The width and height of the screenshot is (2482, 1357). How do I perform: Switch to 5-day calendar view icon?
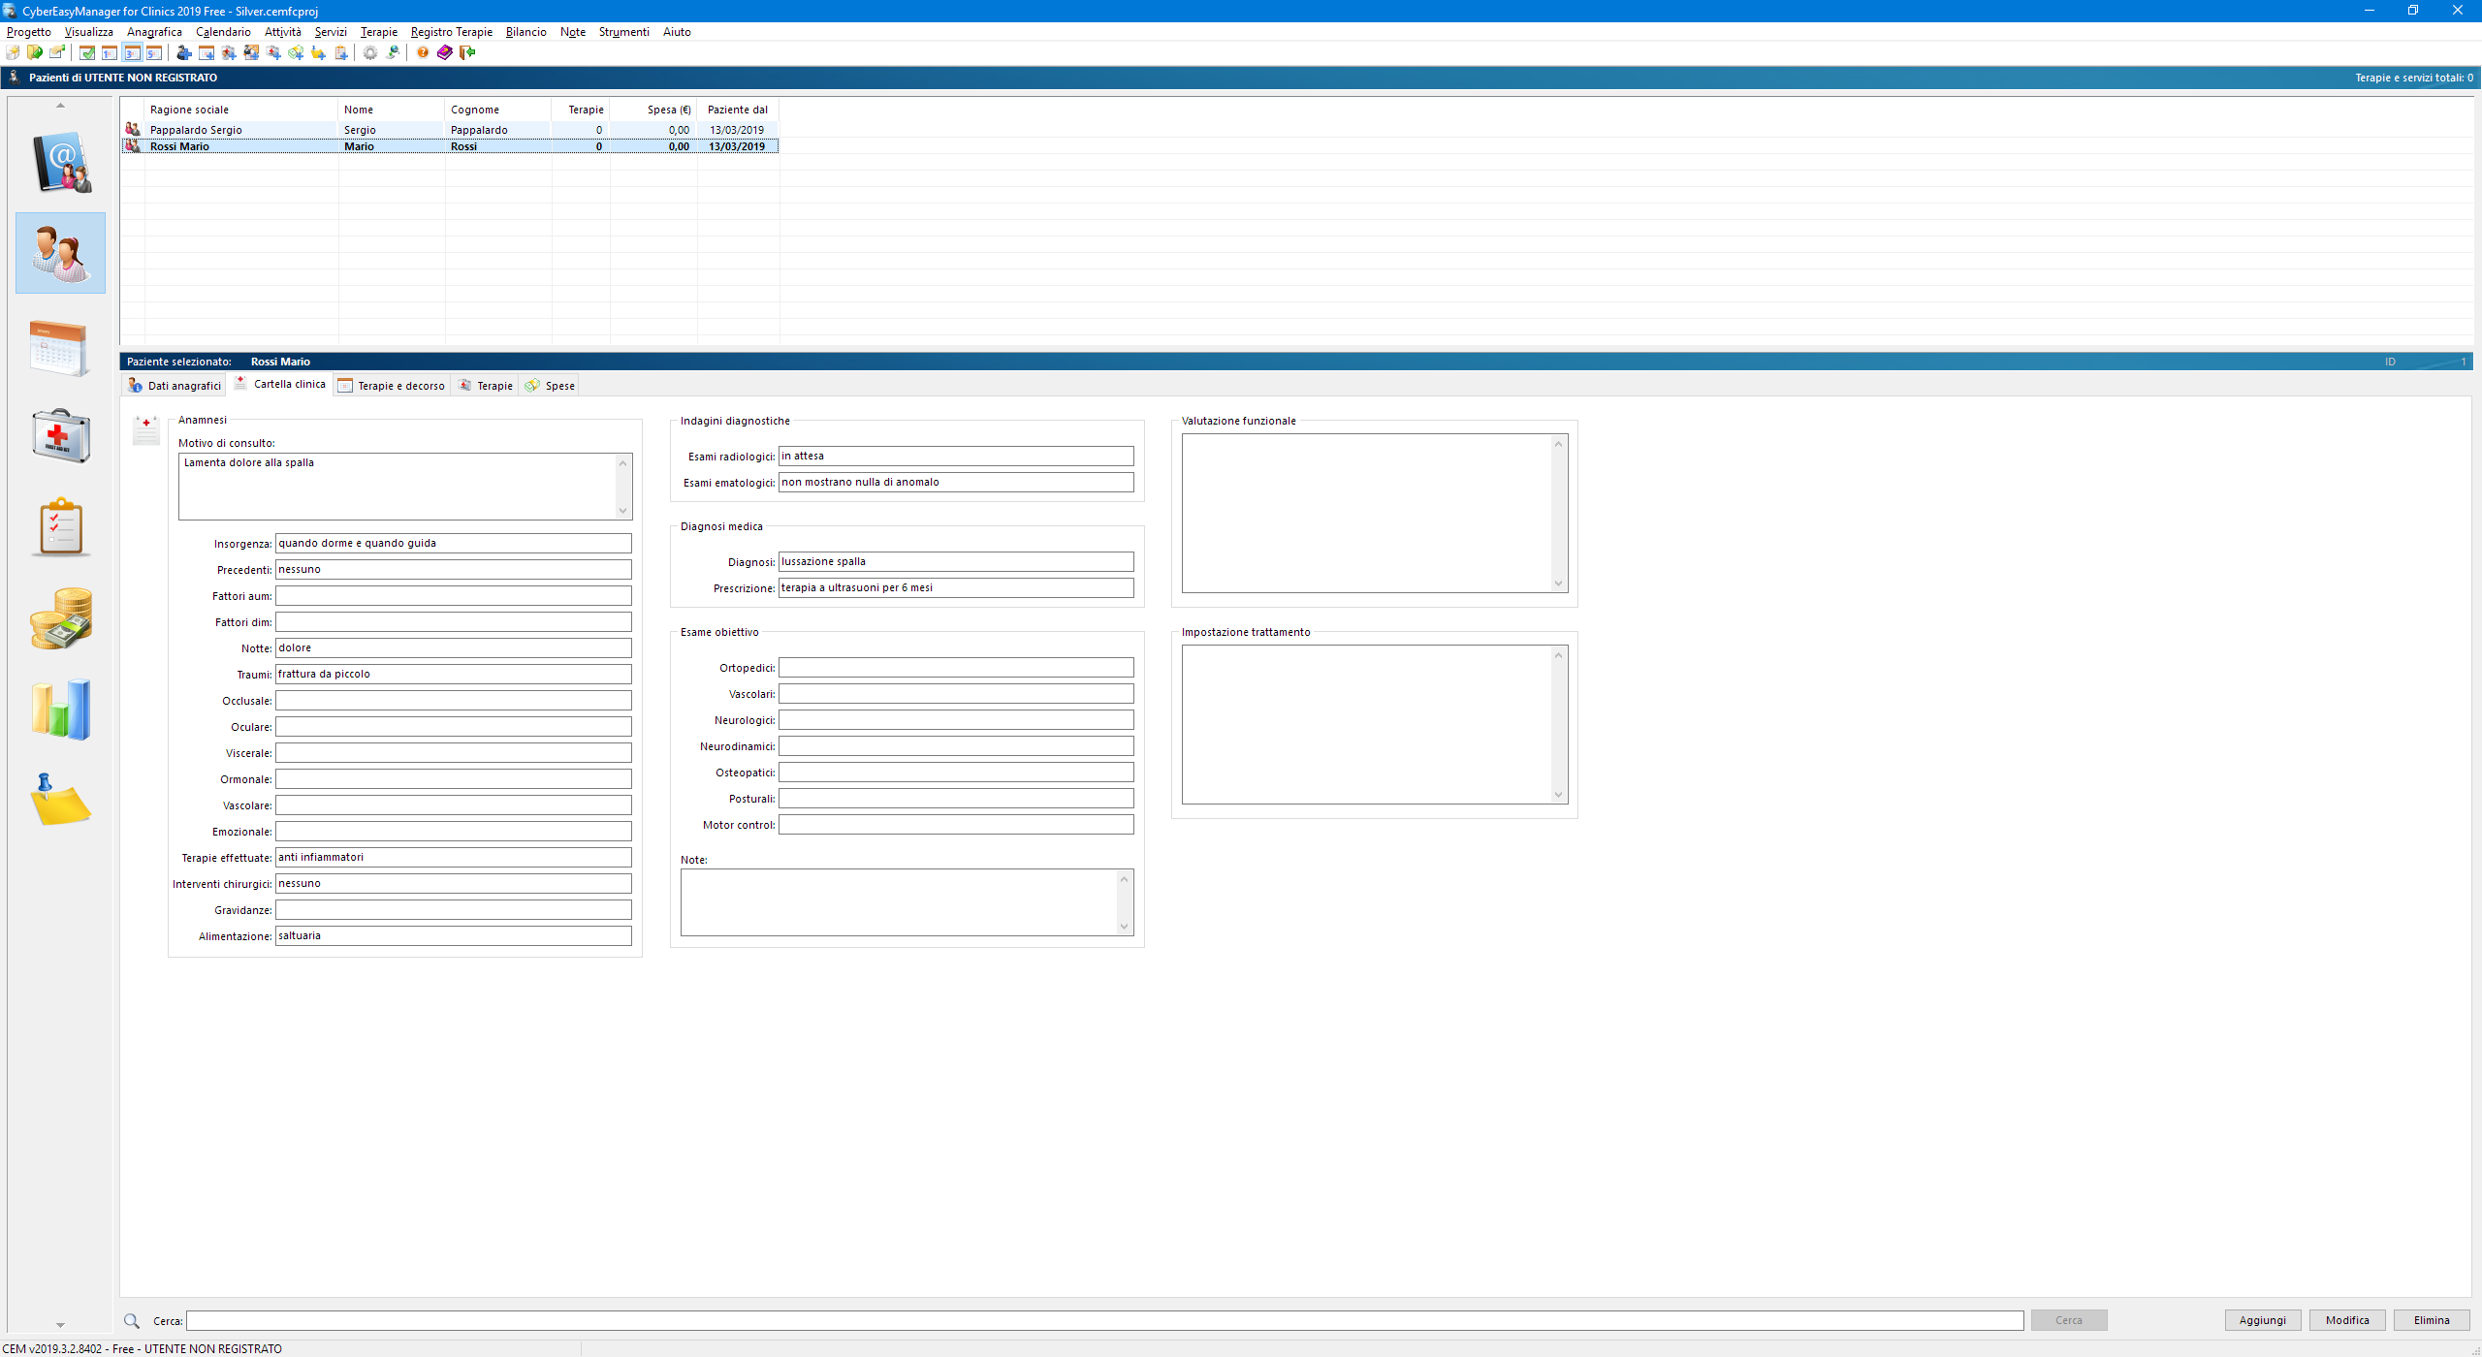[x=154, y=52]
